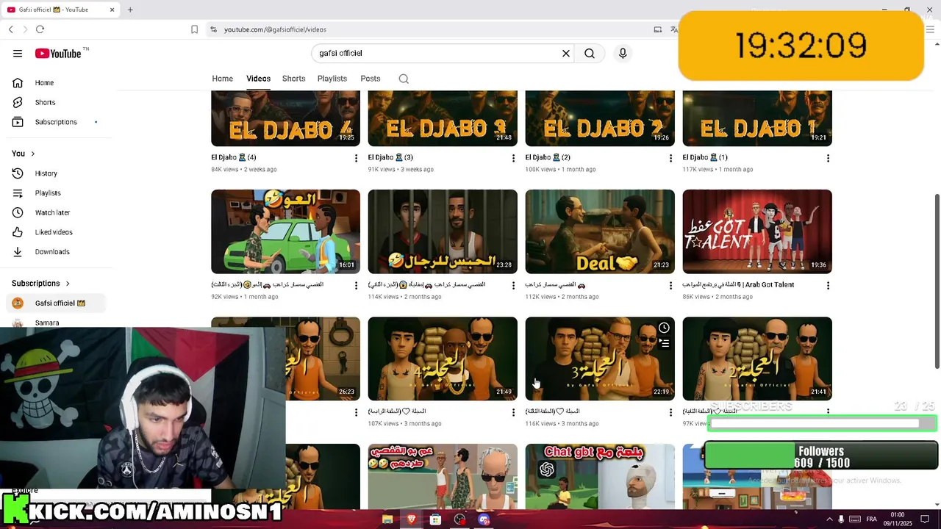941x529 pixels.
Task: Switch to channel Home tab
Action: tap(222, 79)
